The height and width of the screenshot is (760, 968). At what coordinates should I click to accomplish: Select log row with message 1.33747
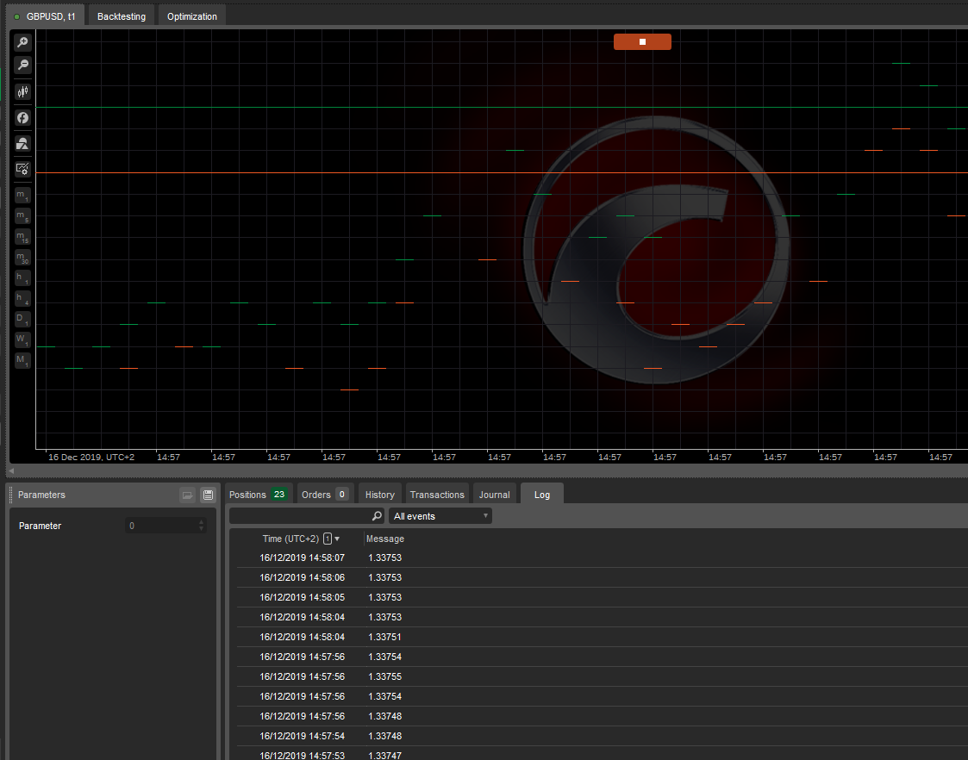pyautogui.click(x=602, y=754)
